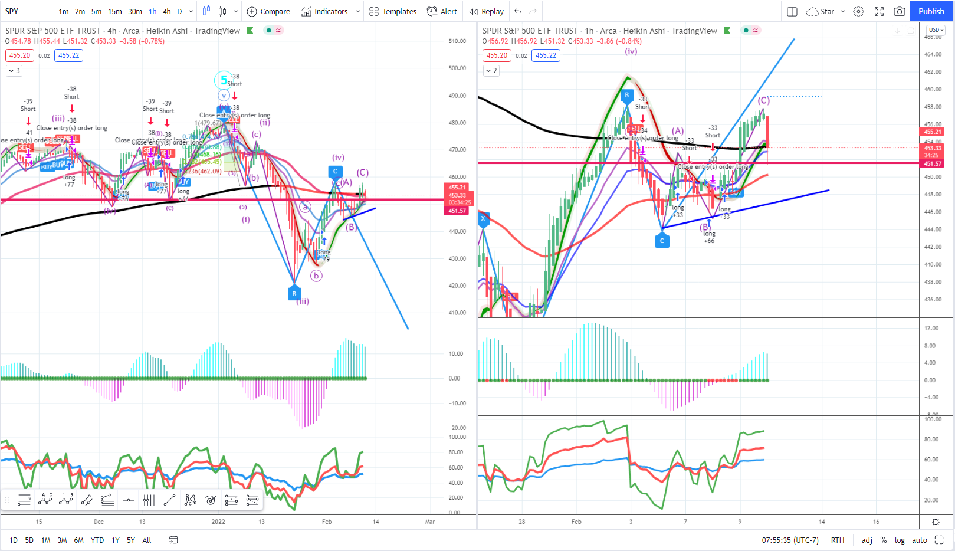Select the Horizontal Ray drawing tool

pos(128,500)
